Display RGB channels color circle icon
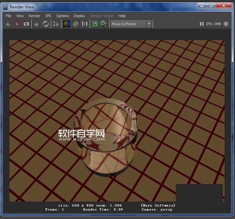The image size is (235, 219). [66, 24]
